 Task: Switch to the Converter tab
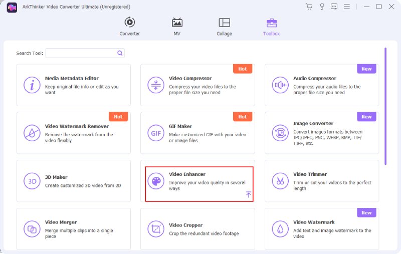(x=130, y=27)
